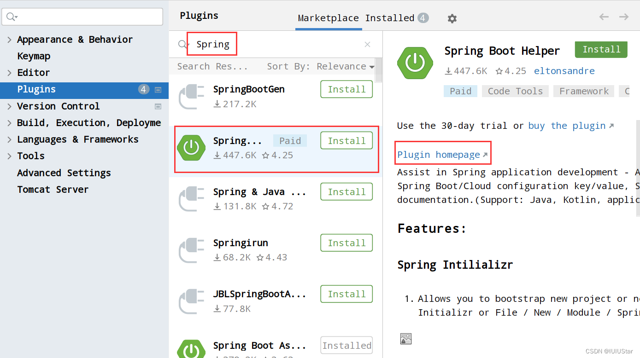Install the Spring Boot Helper plugin
Viewport: 640px width, 358px height.
(601, 49)
